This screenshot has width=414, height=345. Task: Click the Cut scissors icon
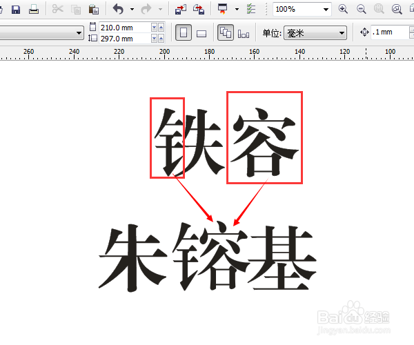[57, 9]
